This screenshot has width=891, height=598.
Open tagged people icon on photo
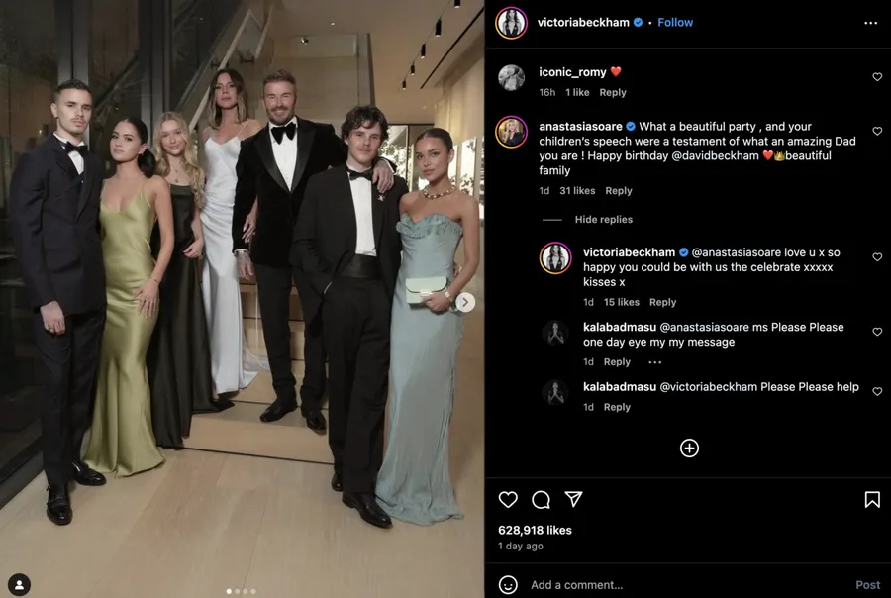tap(19, 585)
